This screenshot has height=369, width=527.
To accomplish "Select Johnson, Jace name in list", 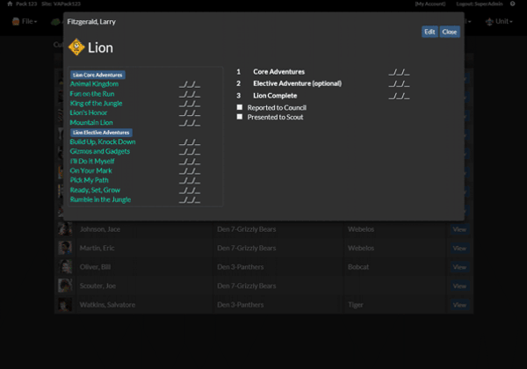I will click(100, 229).
